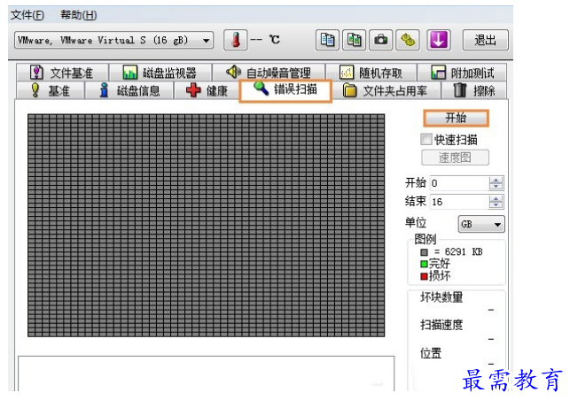Switch to the 文件基准 tab
Image resolution: width=570 pixels, height=408 pixels.
(62, 73)
